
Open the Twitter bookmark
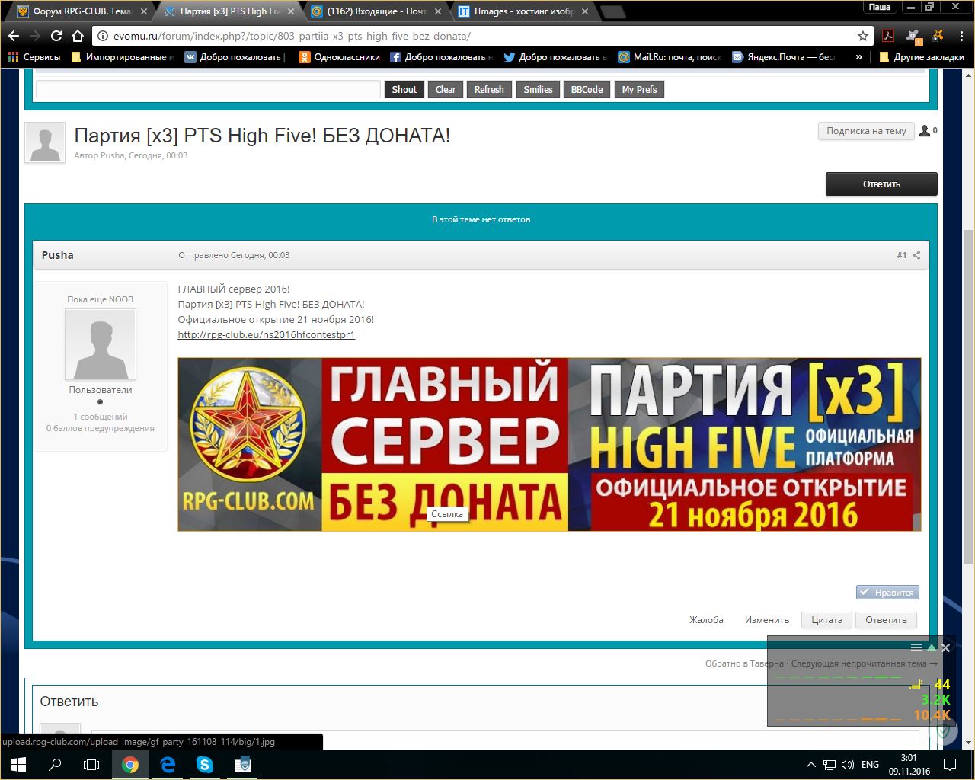(555, 57)
